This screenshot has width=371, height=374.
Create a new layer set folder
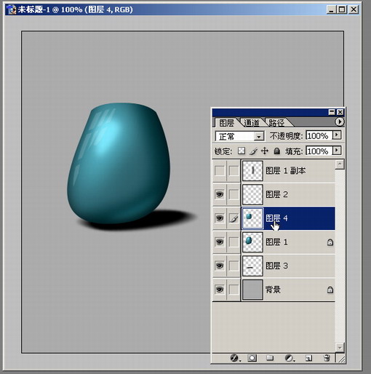pos(270,358)
